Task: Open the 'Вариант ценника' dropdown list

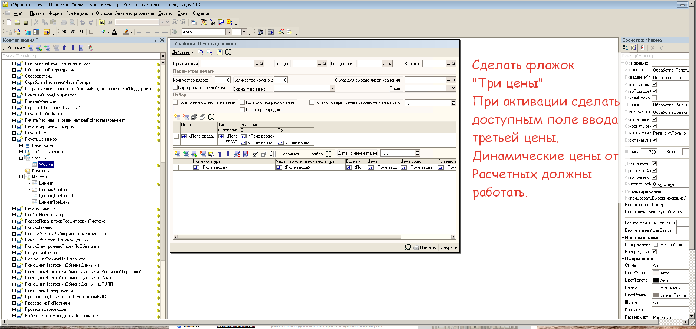Action: (332, 88)
